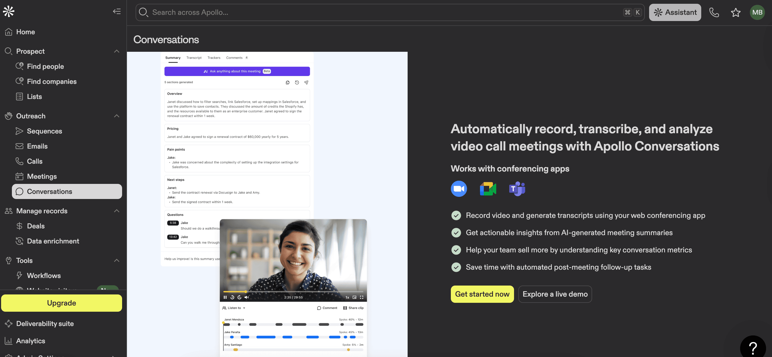Enter fullscreen in the video player

(362, 297)
